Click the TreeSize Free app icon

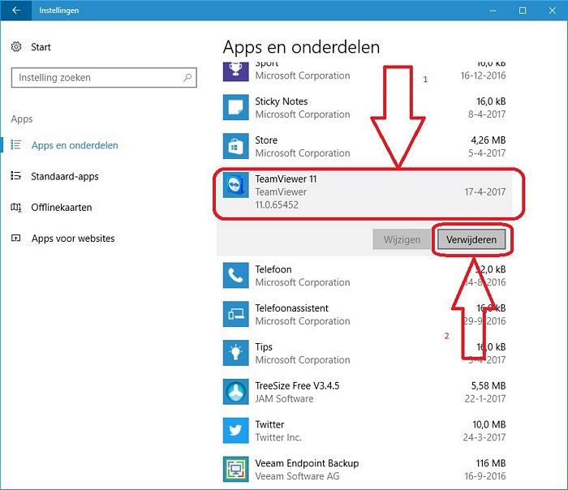236,392
